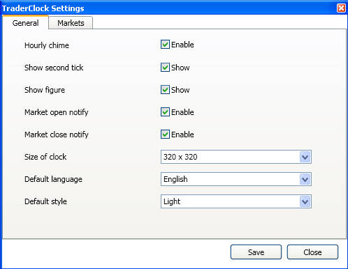This screenshot has width=348, height=269.
Task: Disable Market close notify checkbox
Action: point(165,134)
